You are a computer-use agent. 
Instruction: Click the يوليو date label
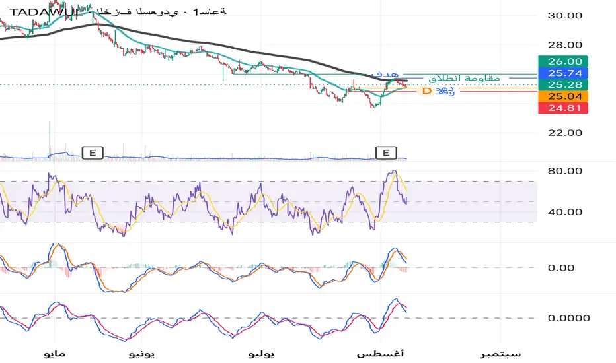261,354
